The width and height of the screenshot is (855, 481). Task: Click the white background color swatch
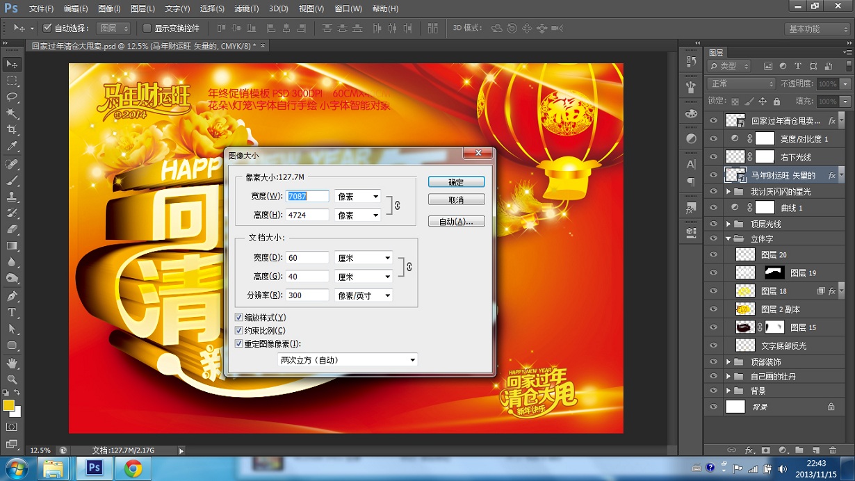pos(17,412)
